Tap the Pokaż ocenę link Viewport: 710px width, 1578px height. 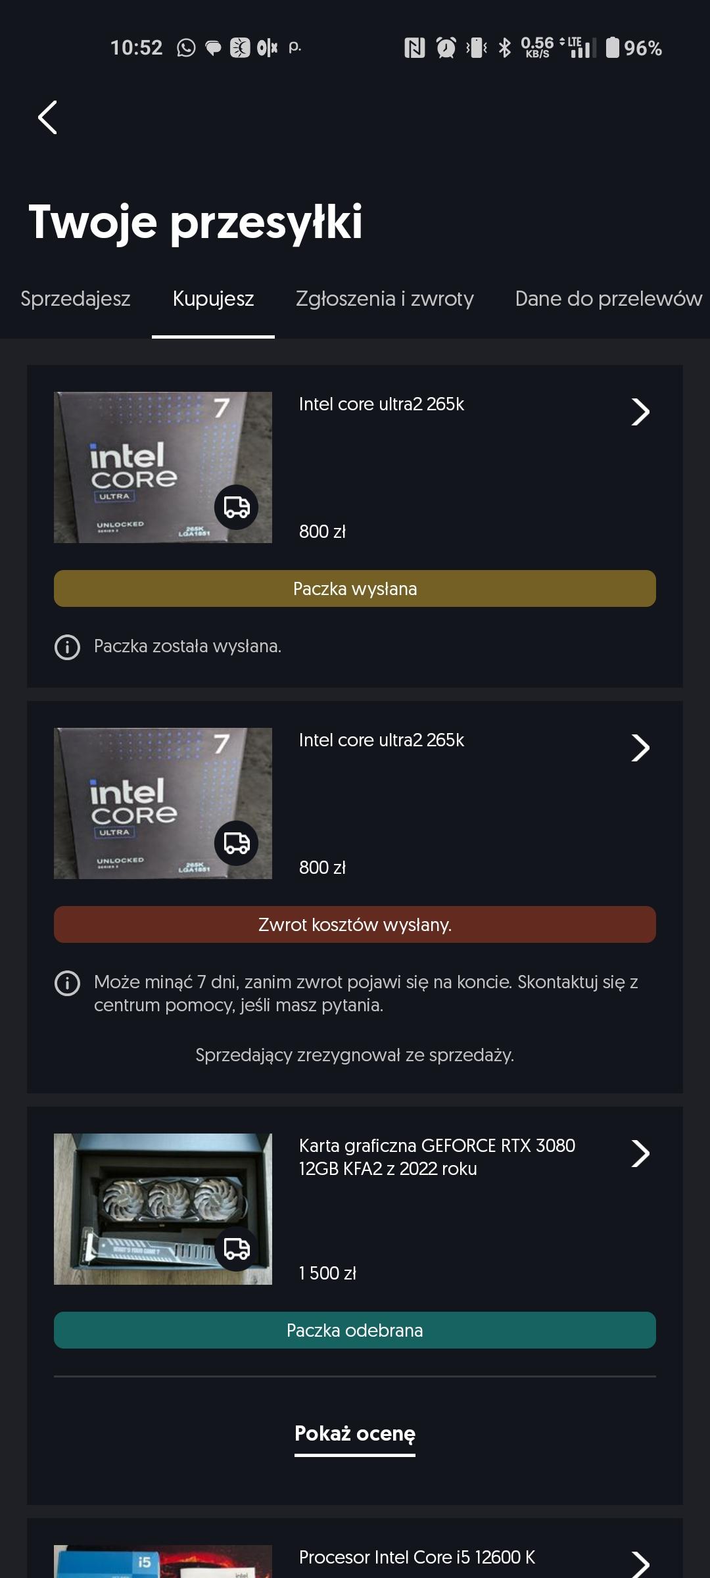(355, 1433)
